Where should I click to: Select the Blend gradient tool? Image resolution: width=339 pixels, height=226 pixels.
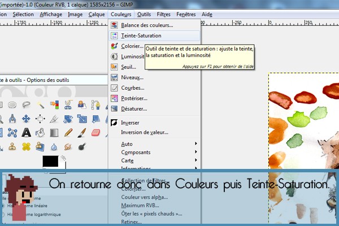(x=54, y=133)
